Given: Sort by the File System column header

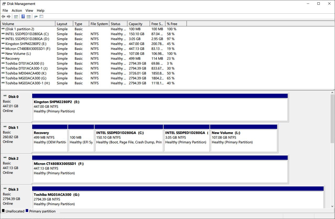Looking at the screenshot, I should click(99, 24).
